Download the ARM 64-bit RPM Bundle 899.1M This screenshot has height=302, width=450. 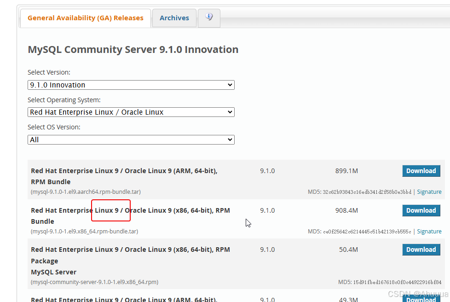tap(421, 171)
